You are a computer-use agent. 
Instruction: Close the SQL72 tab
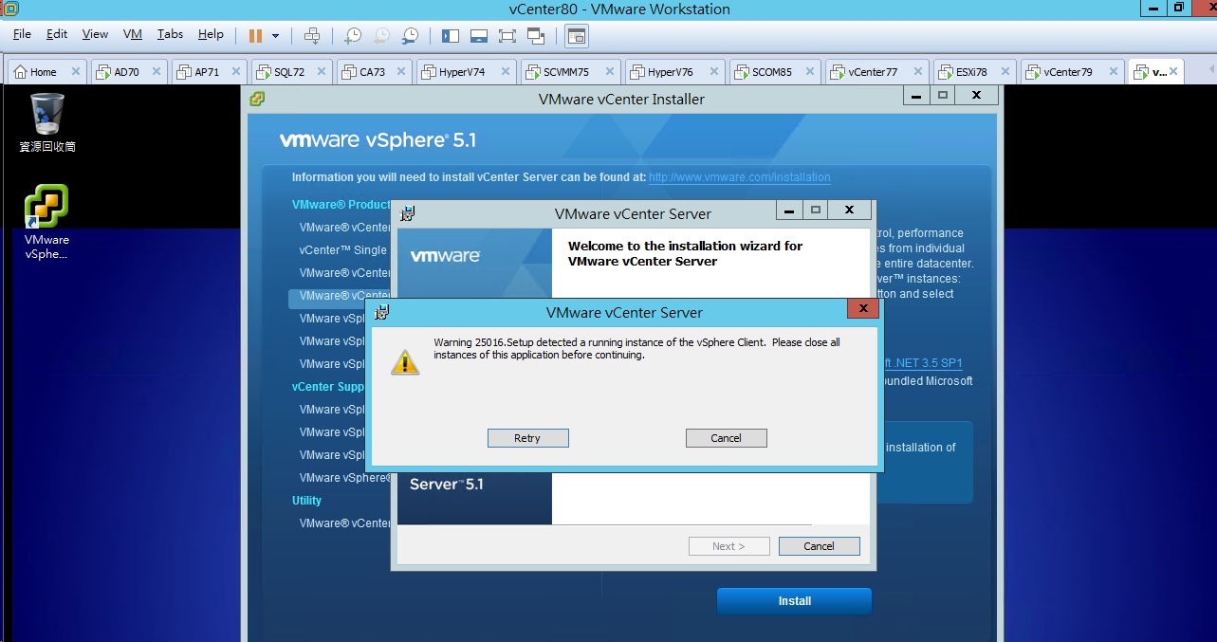[321, 72]
